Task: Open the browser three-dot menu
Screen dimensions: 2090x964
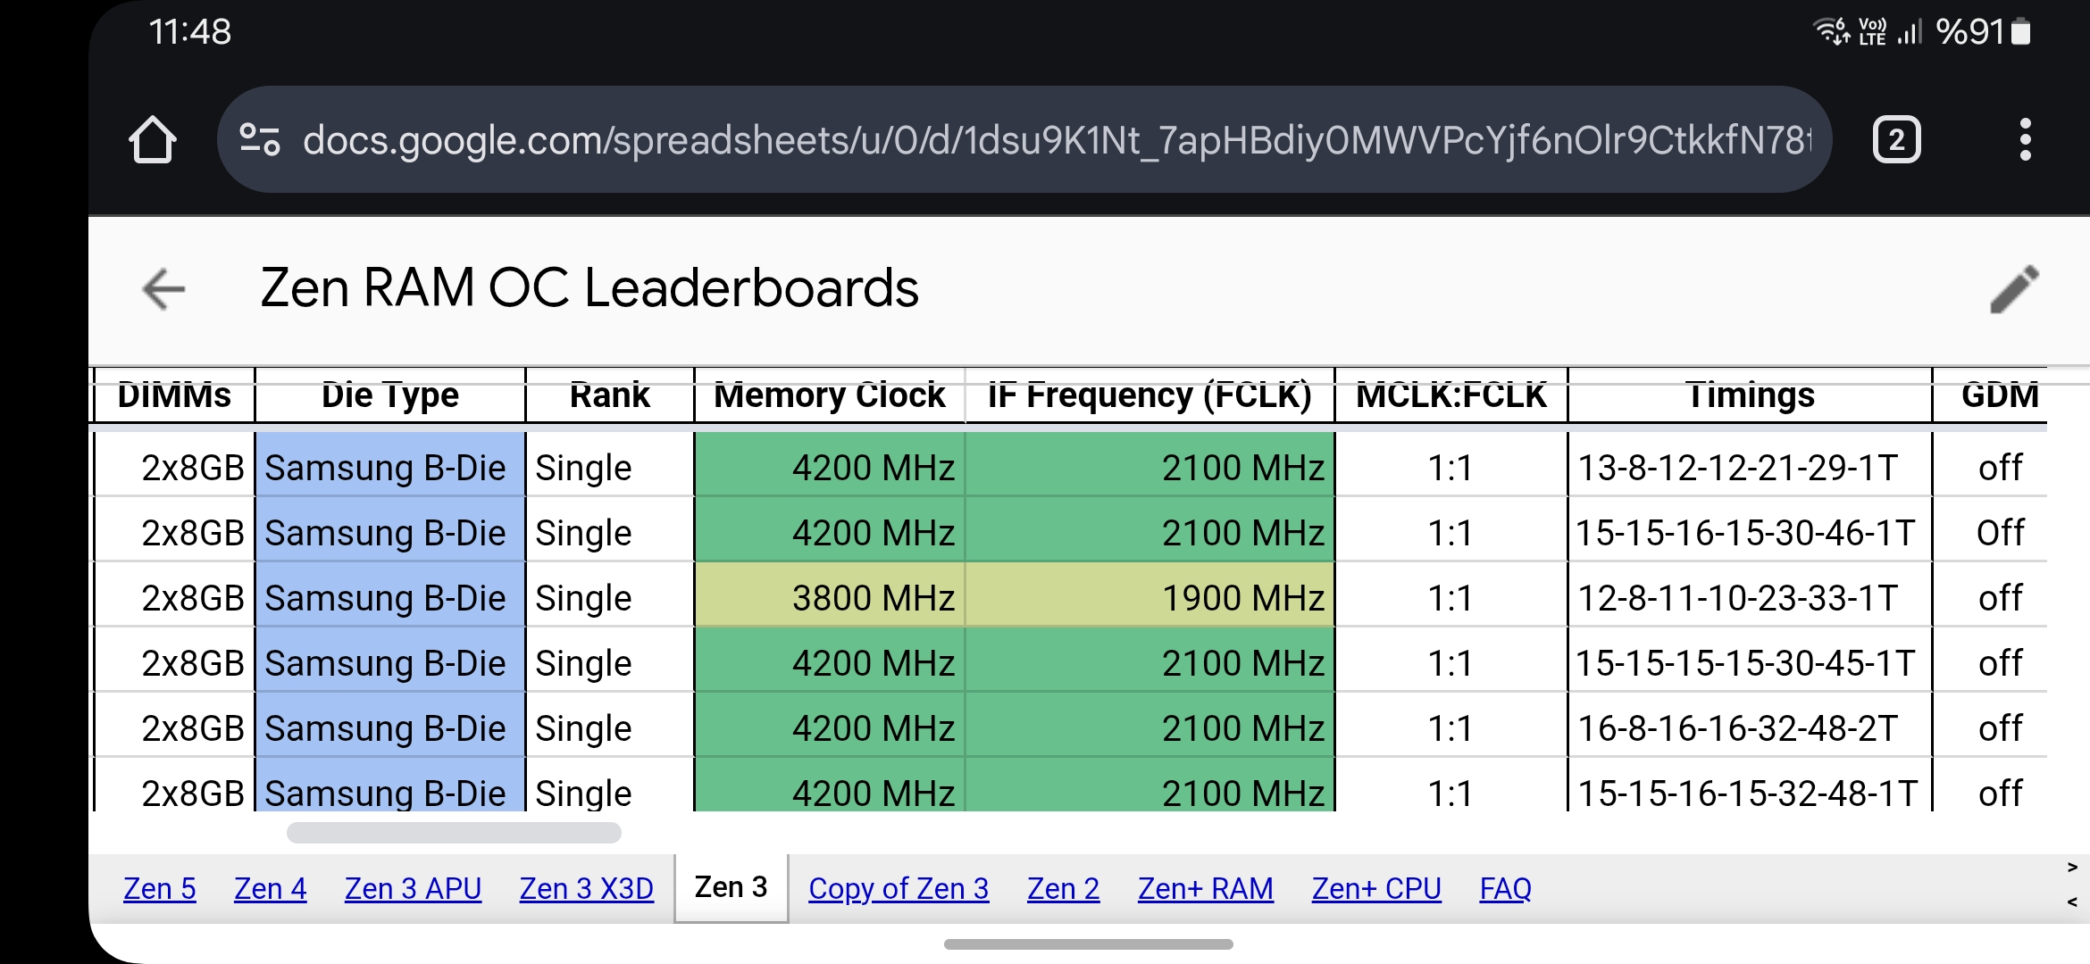Action: point(2025,139)
